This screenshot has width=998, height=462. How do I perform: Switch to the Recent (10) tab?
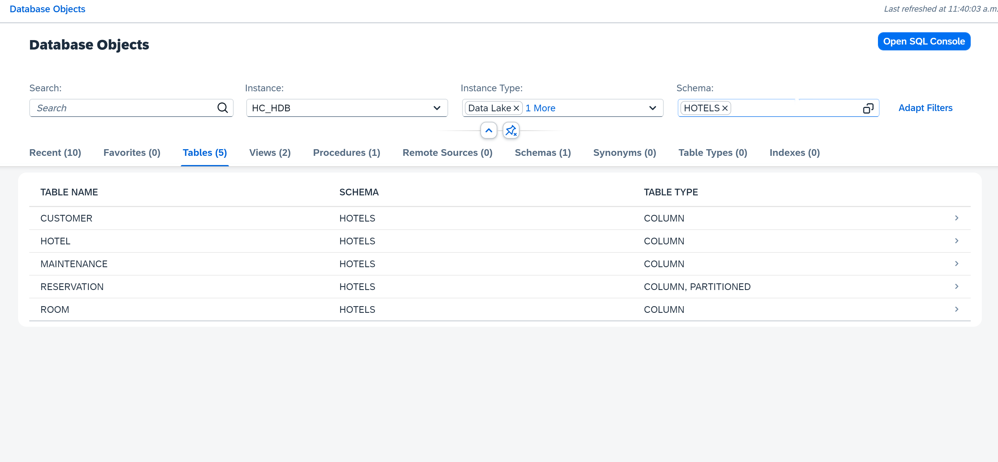(x=55, y=153)
